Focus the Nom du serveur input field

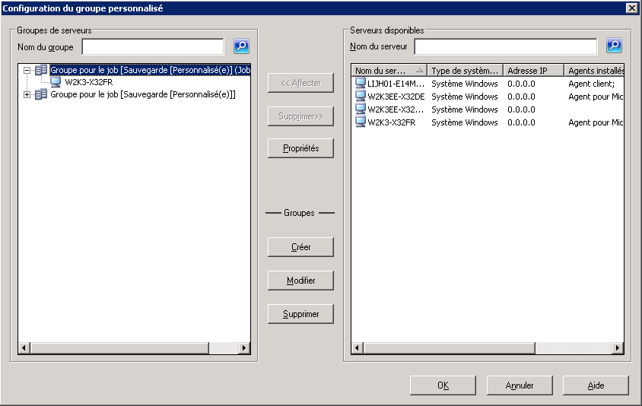tap(506, 46)
